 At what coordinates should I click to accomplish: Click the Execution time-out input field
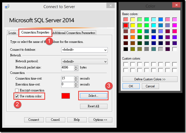(68, 85)
